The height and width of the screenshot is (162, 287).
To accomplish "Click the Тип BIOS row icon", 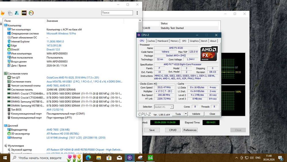I will tap(9, 110).
